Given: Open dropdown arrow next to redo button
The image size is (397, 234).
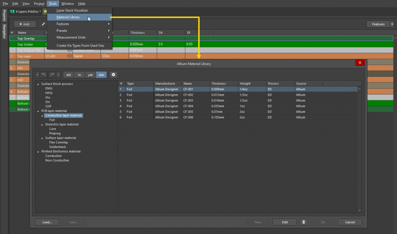Looking at the screenshot, I should [58, 75].
